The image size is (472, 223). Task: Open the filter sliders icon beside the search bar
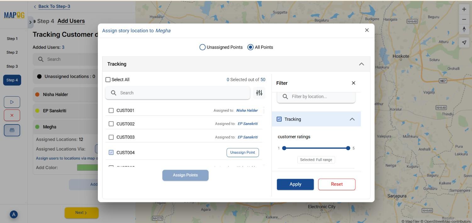click(259, 93)
